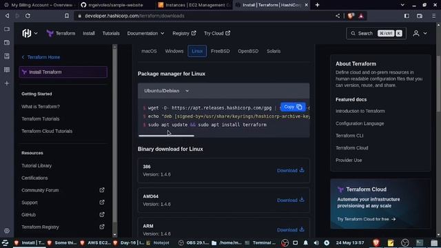The height and width of the screenshot is (248, 441).
Task: Close the Install Terraform browser tab
Action: click(x=306, y=5)
